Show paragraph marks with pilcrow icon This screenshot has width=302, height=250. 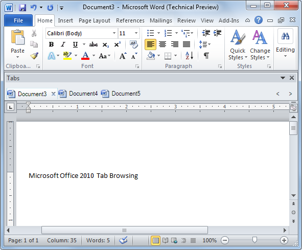pyautogui.click(x=206, y=56)
